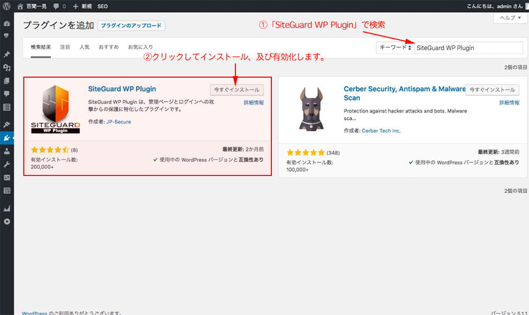The height and width of the screenshot is (315, 529).
Task: Click Cerber's 100,000+ install count
Action: pos(297,170)
